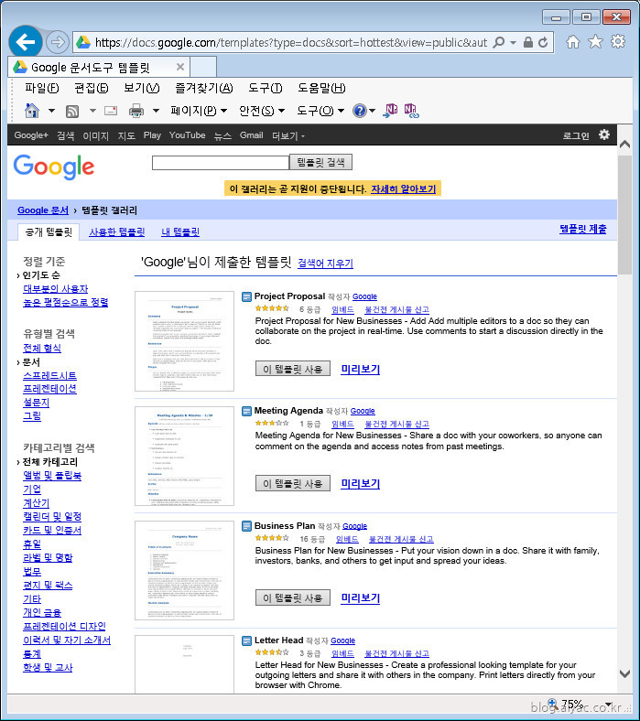Open the Google bar settings gear
The image size is (640, 721).
click(x=604, y=135)
